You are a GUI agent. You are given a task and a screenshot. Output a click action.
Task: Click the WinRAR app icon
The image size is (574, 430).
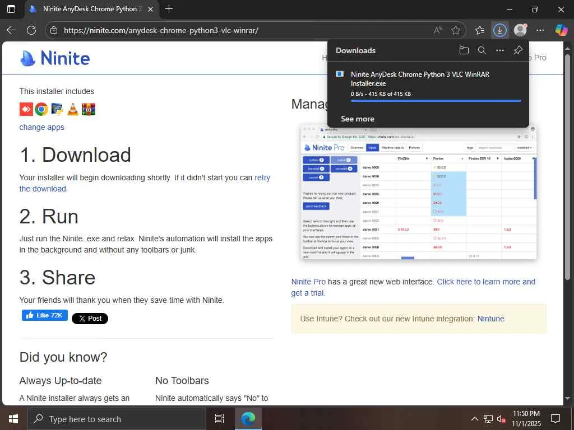pyautogui.click(x=88, y=109)
